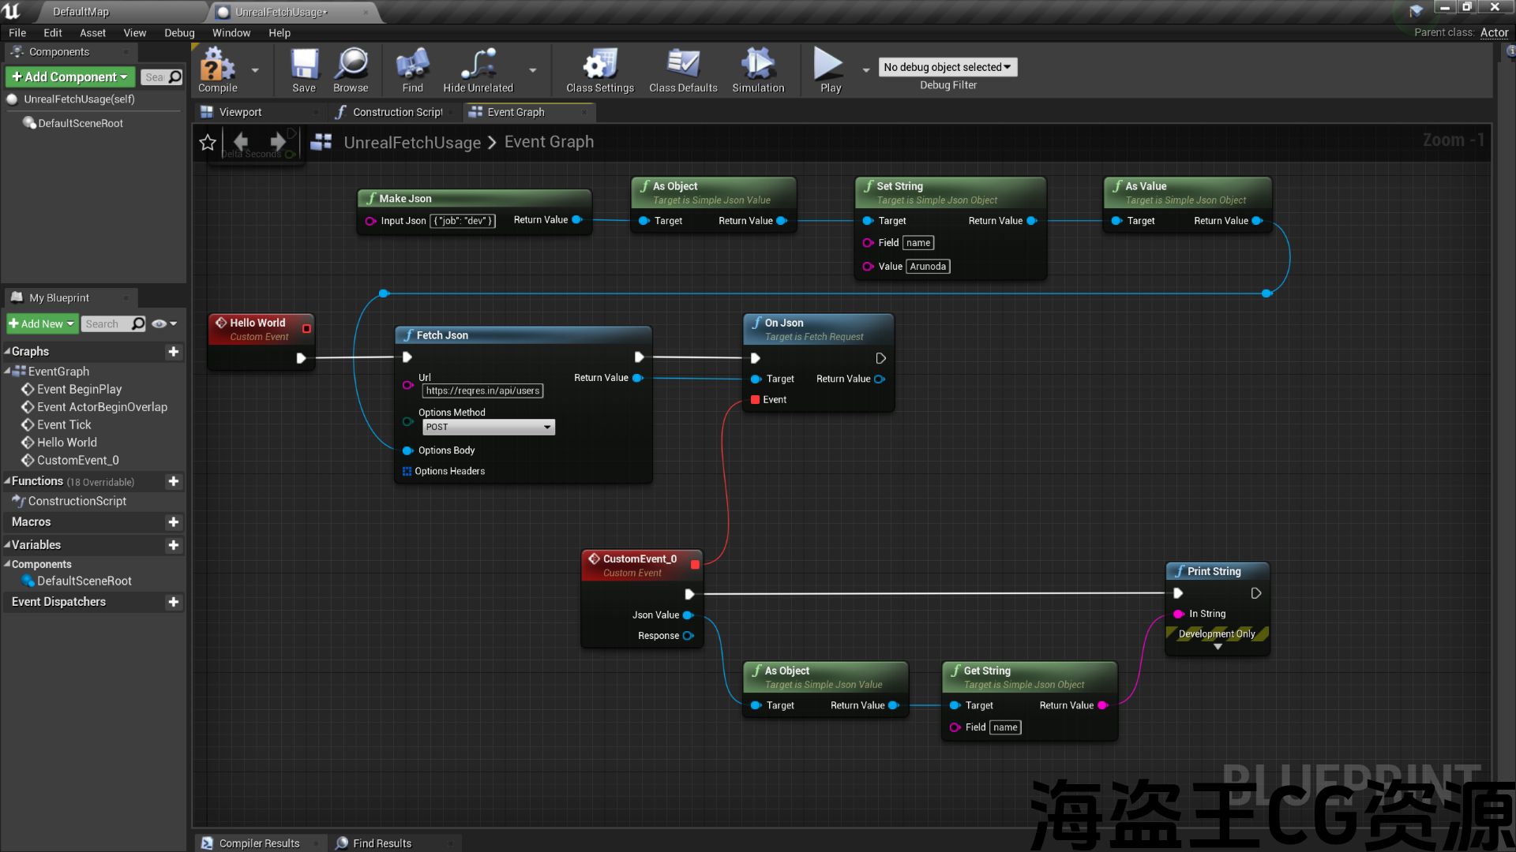The image size is (1516, 852).
Task: Open the Options Method POST dropdown
Action: click(x=489, y=427)
